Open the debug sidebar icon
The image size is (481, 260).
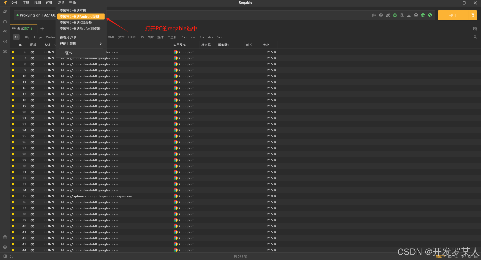tap(5, 11)
